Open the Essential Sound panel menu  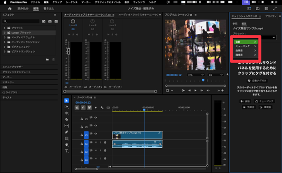point(260,16)
